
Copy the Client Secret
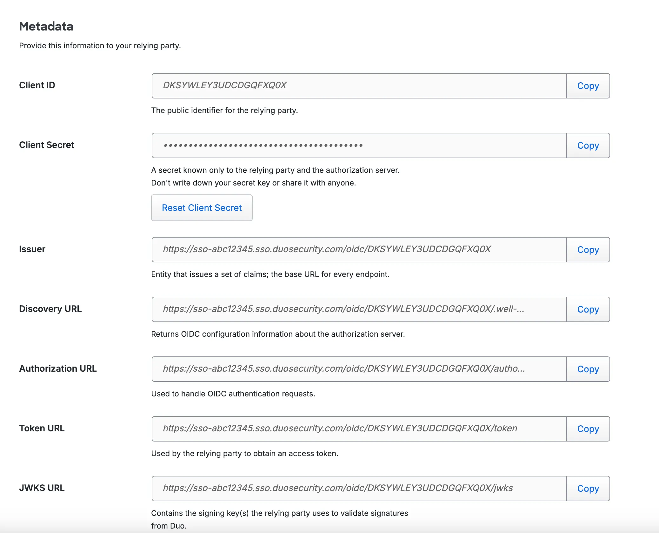click(588, 145)
